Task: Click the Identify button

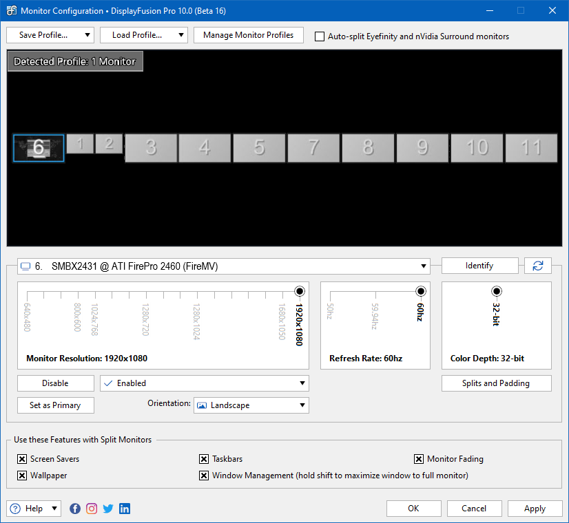Action: pos(479,266)
